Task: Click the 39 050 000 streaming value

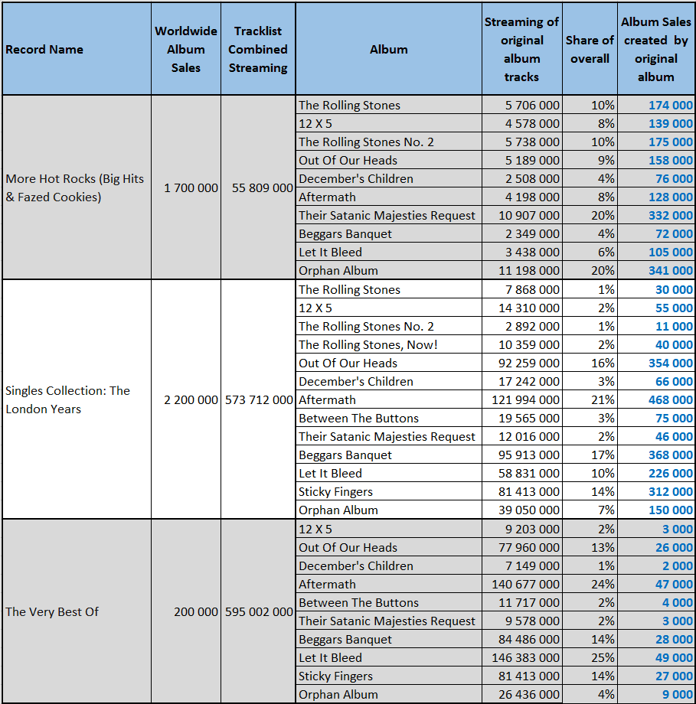Action: coord(529,510)
